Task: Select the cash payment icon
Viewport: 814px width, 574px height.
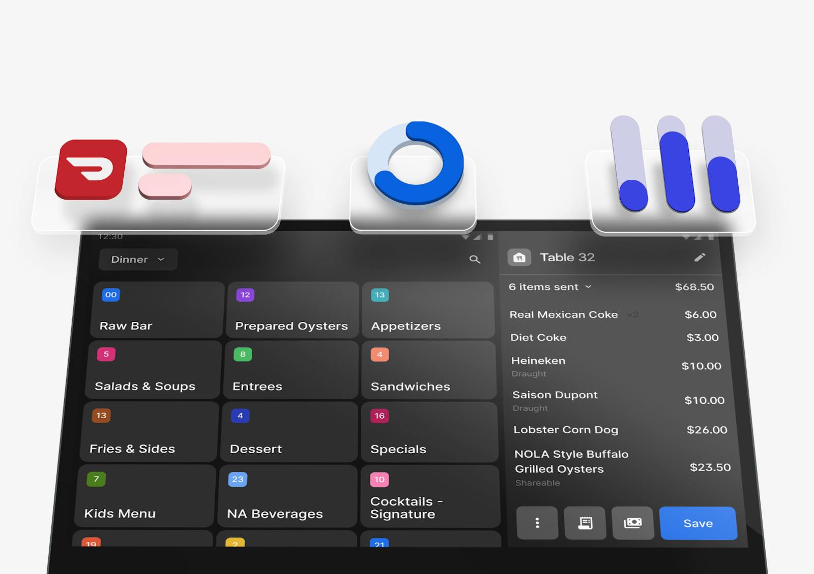Action: (x=633, y=523)
